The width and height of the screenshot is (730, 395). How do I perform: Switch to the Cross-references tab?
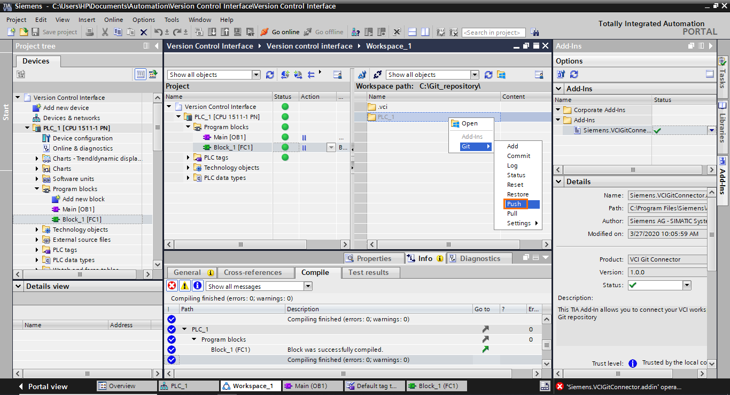pyautogui.click(x=252, y=272)
